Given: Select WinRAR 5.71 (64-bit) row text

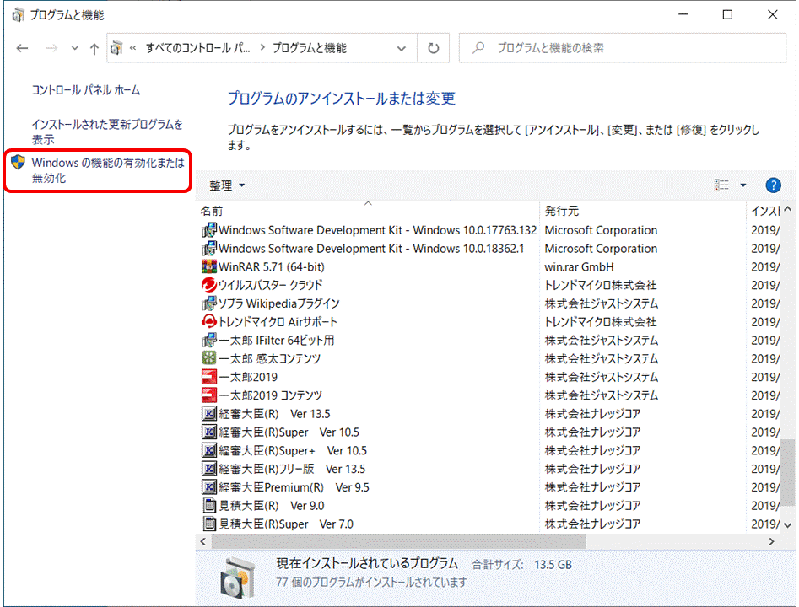Looking at the screenshot, I should [272, 267].
